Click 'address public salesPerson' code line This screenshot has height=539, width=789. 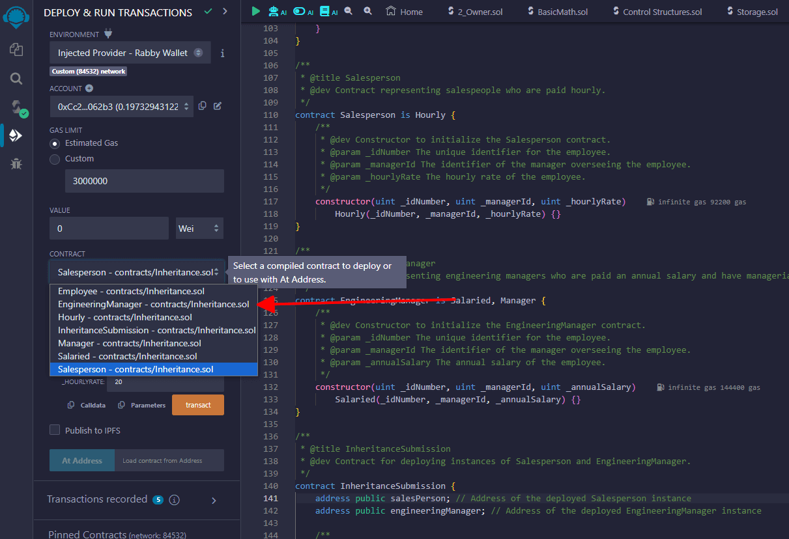[x=382, y=499]
